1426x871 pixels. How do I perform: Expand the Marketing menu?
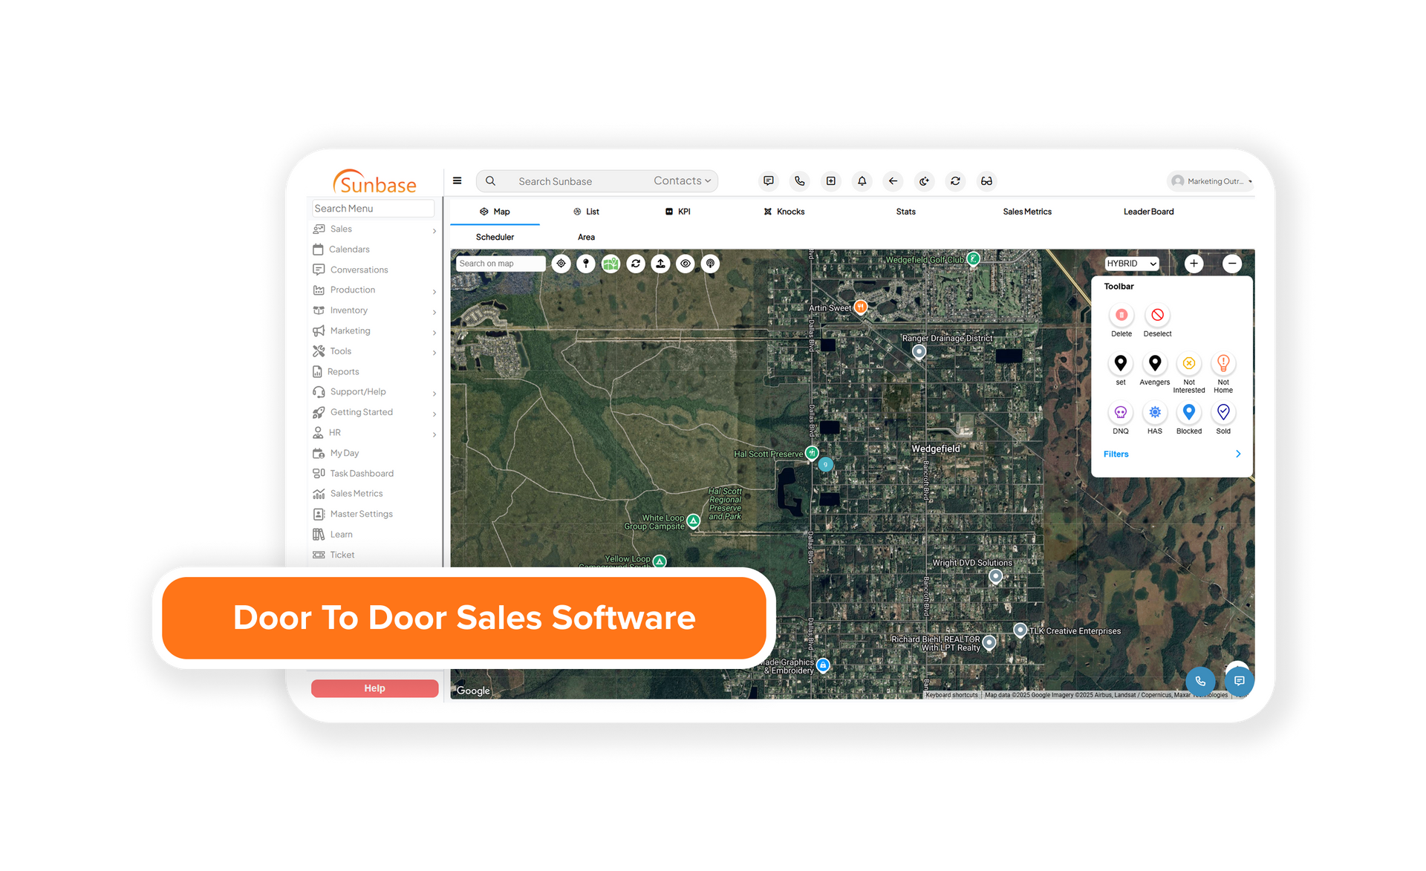374,331
